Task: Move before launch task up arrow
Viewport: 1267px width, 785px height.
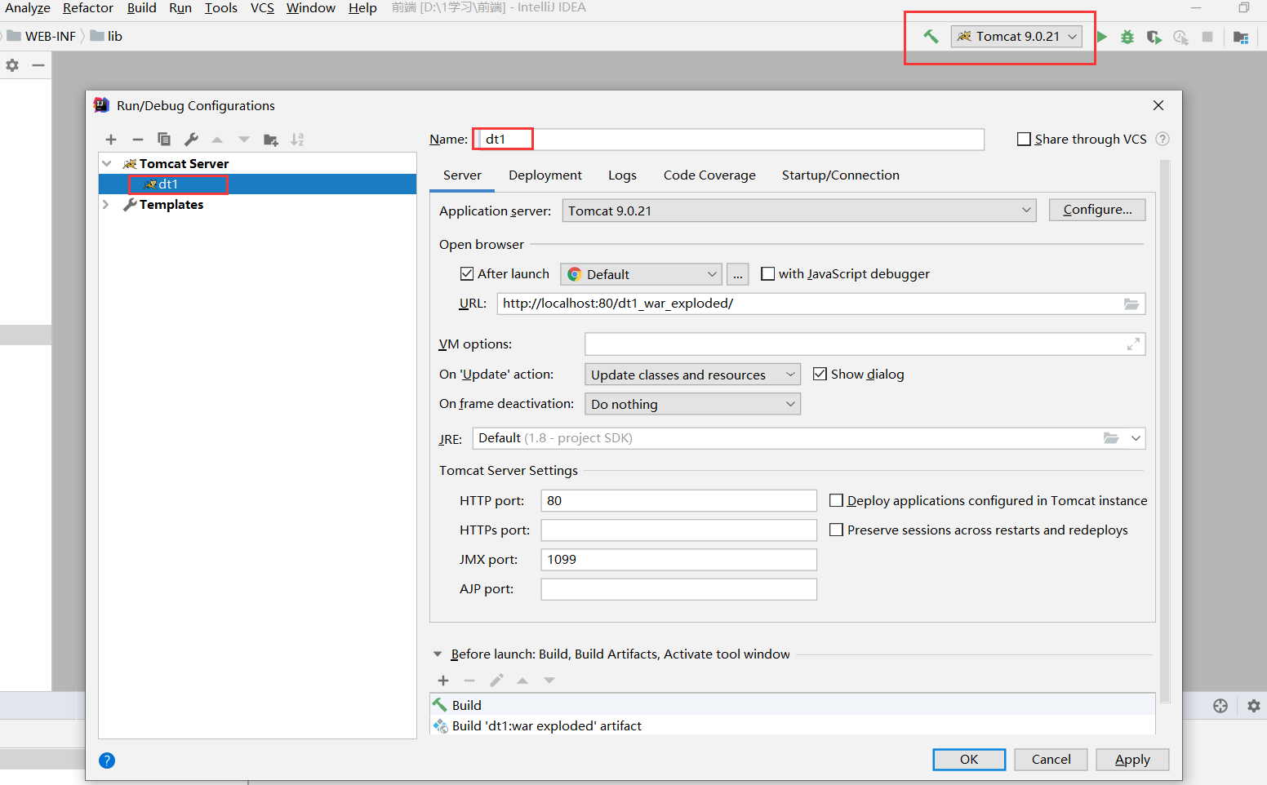Action: click(522, 681)
